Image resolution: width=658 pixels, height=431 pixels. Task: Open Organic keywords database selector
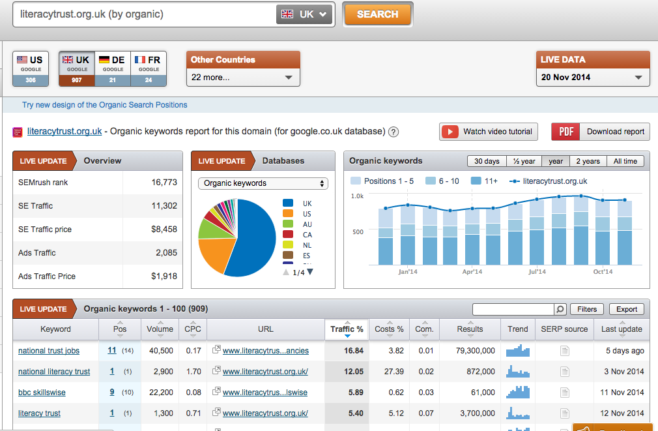[x=263, y=183]
